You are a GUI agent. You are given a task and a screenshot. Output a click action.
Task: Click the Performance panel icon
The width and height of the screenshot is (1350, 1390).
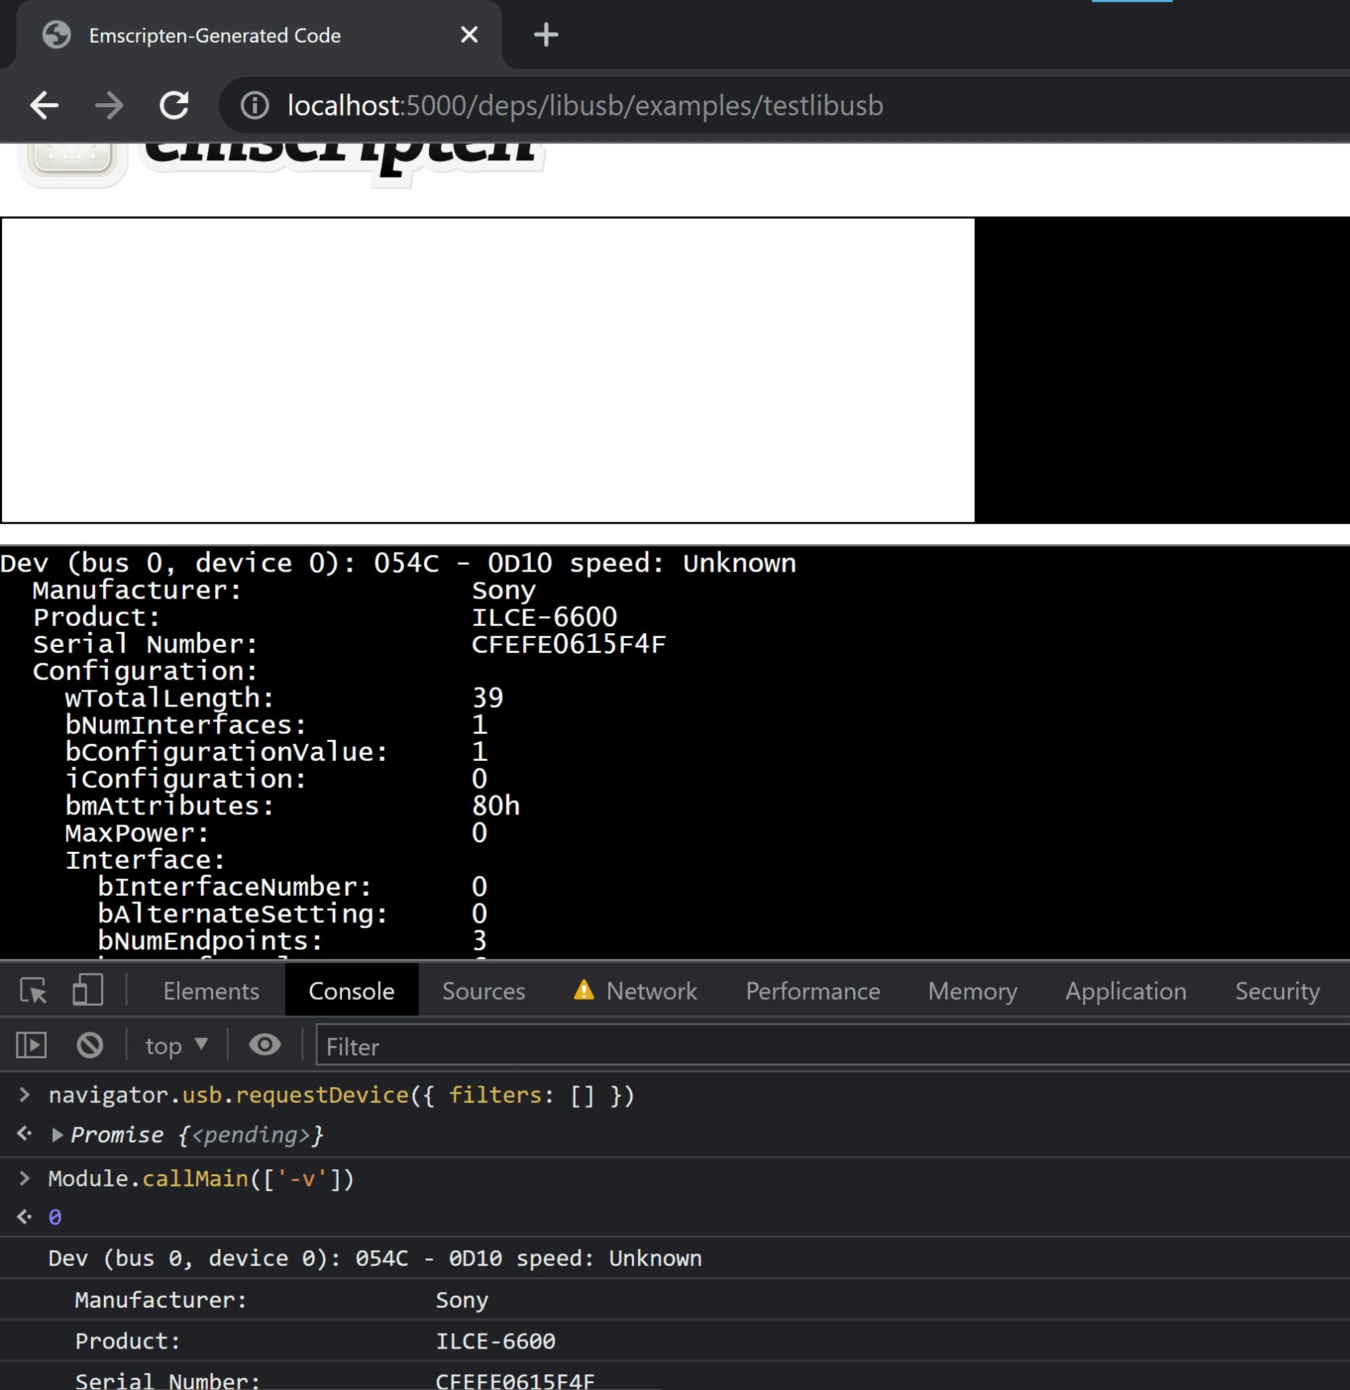(x=812, y=989)
